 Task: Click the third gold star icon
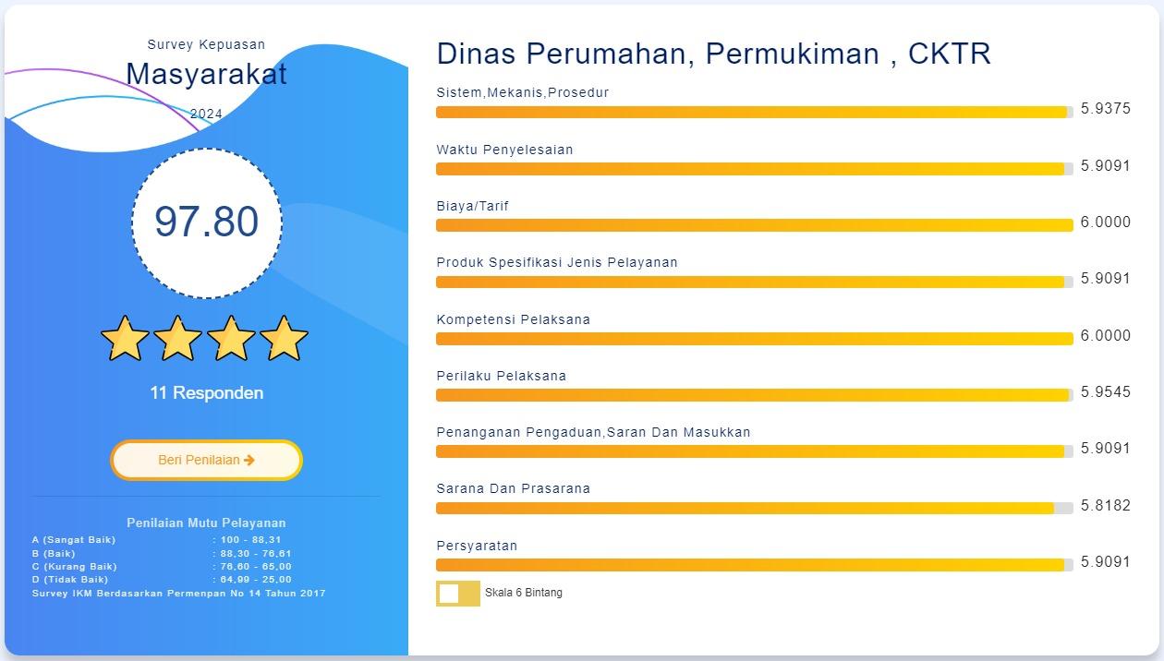231,339
